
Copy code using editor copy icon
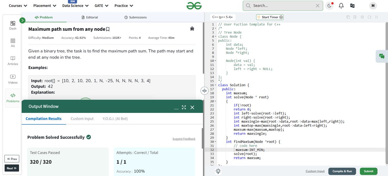pyautogui.click(x=348, y=17)
